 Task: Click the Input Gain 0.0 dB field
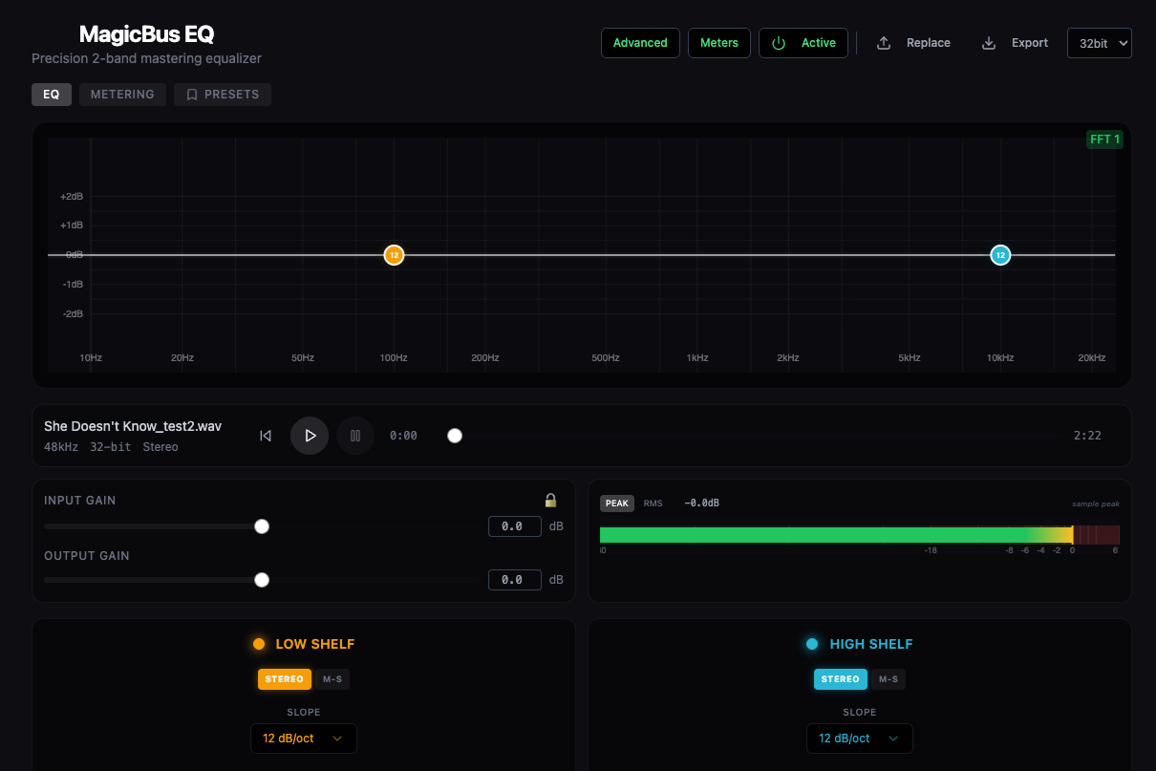click(514, 526)
